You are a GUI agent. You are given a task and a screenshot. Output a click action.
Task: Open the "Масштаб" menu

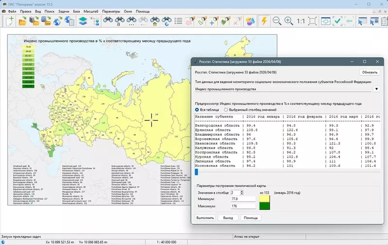pos(91,11)
